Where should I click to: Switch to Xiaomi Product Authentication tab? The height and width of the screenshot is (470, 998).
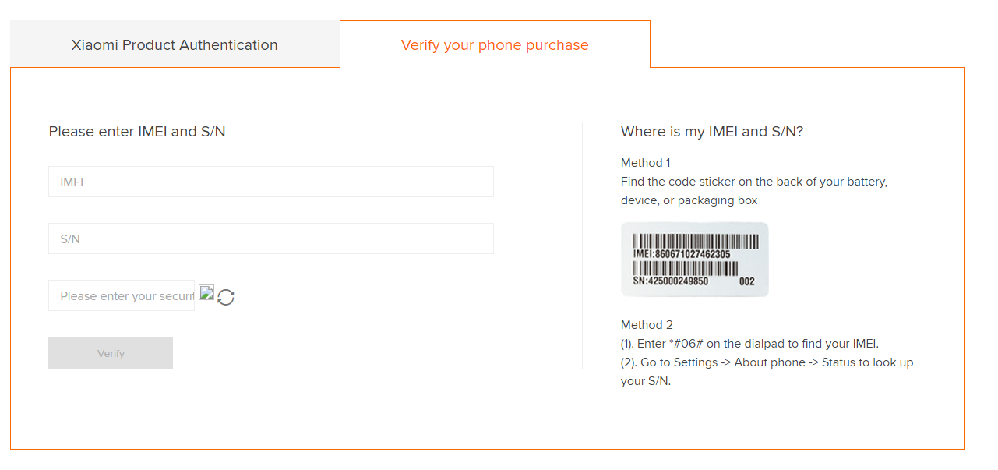point(175,45)
